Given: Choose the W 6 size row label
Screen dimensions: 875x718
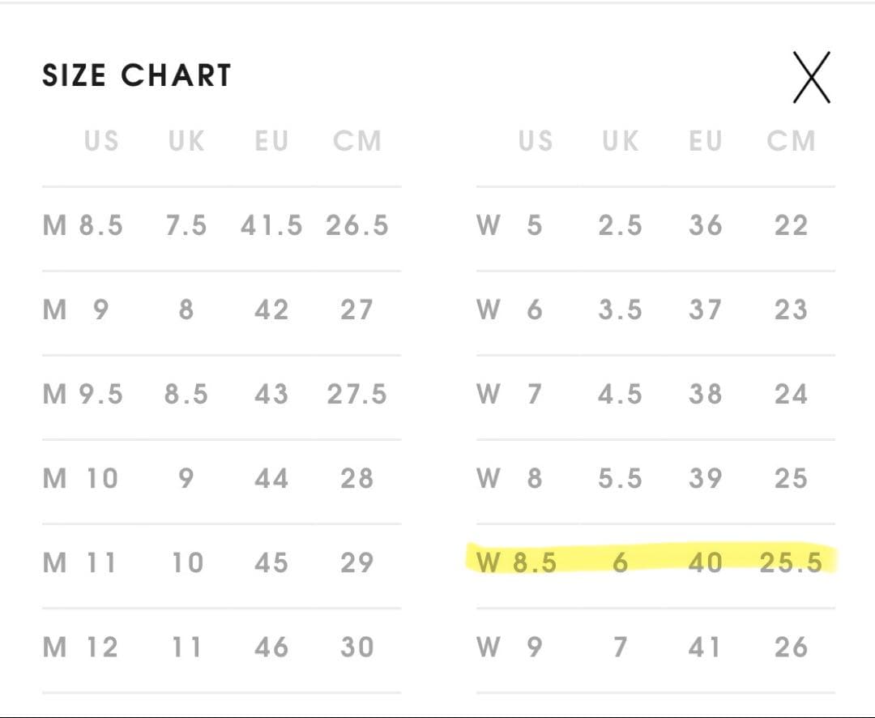Looking at the screenshot, I should point(510,310).
